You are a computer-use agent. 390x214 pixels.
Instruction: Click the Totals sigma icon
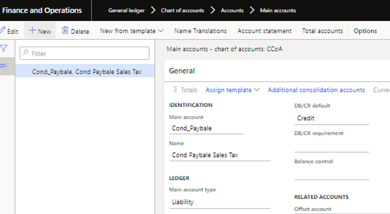click(x=175, y=90)
